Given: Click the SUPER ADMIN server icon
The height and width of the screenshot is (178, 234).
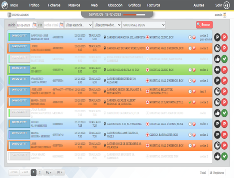Looking at the screenshot, I should pos(9,15).
